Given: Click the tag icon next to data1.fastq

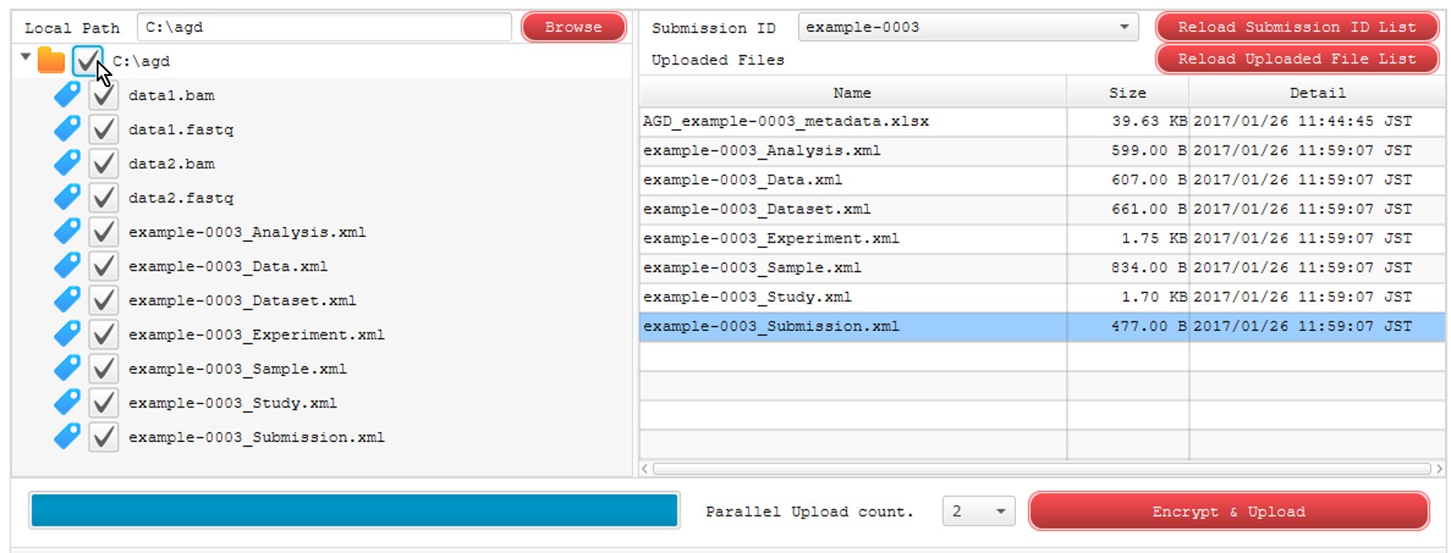Looking at the screenshot, I should 67,129.
